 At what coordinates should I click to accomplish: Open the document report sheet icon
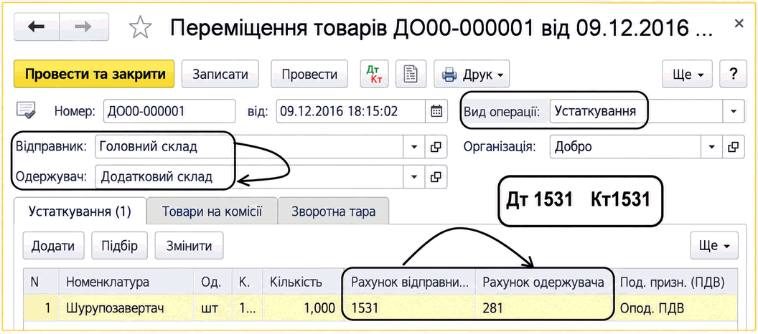tap(411, 74)
